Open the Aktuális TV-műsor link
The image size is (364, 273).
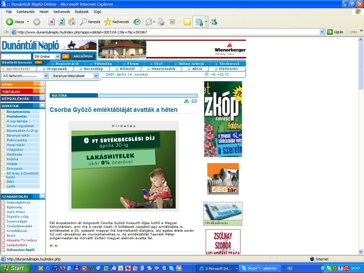[22, 240]
